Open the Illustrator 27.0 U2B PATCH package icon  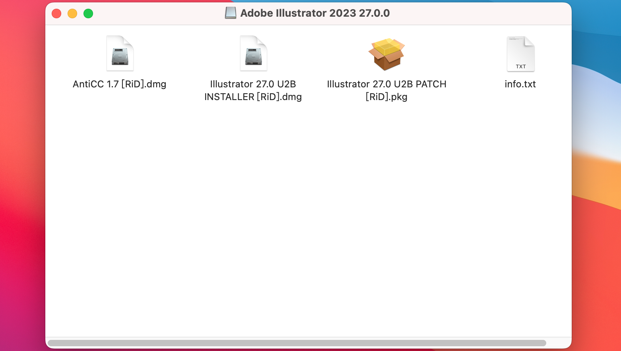click(x=386, y=54)
